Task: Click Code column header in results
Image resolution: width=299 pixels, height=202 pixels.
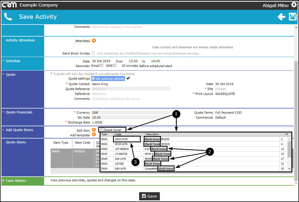Action: 129,134
